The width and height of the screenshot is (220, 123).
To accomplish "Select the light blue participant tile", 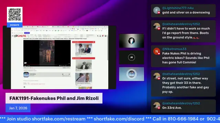I will click(131, 74).
